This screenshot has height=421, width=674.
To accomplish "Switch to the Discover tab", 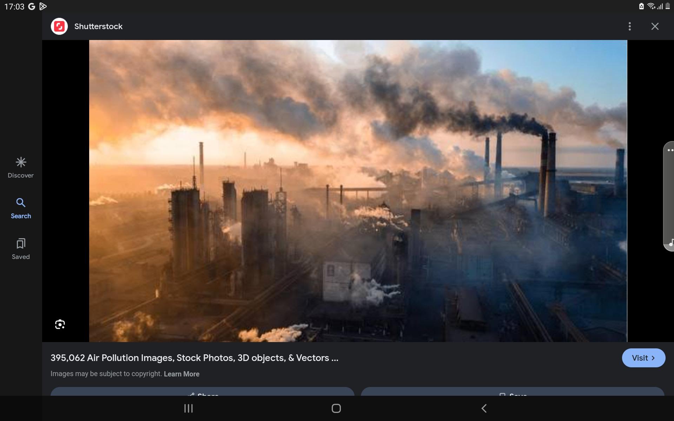I will tap(21, 168).
